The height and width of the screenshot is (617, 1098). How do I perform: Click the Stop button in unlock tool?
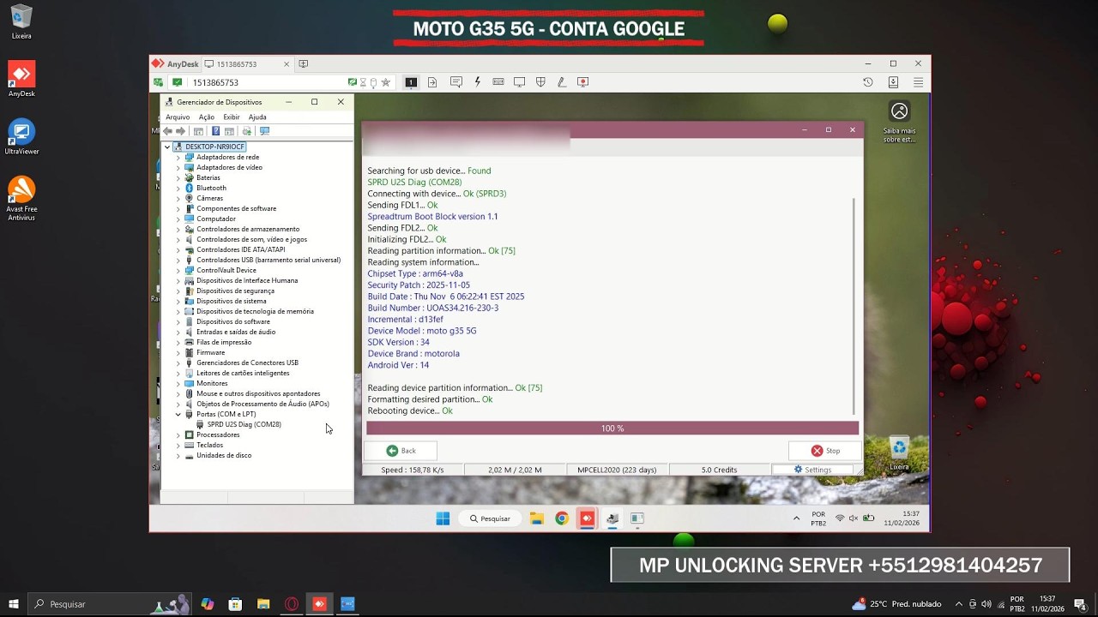[x=825, y=451]
